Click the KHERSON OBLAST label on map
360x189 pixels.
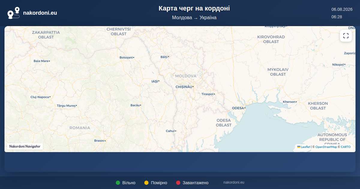318,106
